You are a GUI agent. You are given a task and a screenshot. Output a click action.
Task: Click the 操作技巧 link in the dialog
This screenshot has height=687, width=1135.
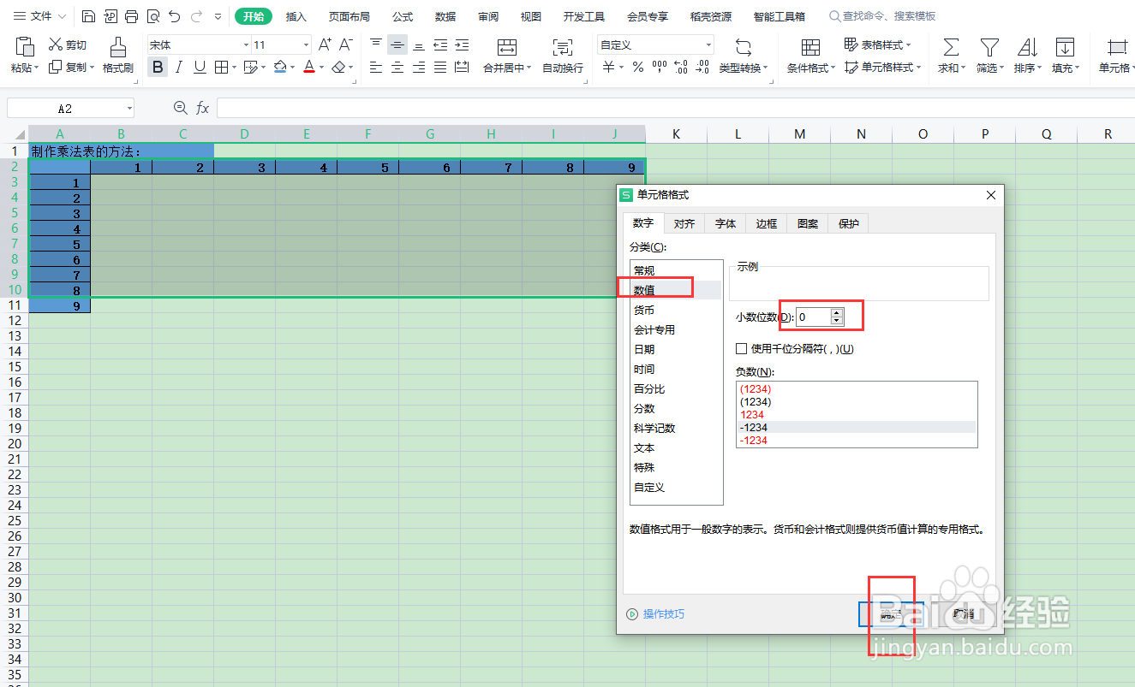click(662, 614)
